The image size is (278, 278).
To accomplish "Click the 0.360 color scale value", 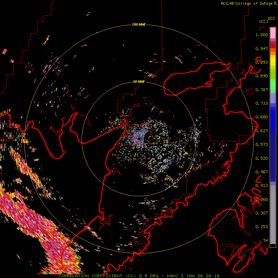I will tap(262, 200).
